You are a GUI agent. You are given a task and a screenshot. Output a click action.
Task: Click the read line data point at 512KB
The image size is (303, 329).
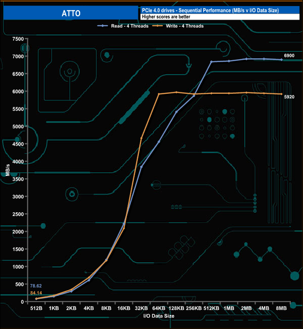[x=211, y=62]
